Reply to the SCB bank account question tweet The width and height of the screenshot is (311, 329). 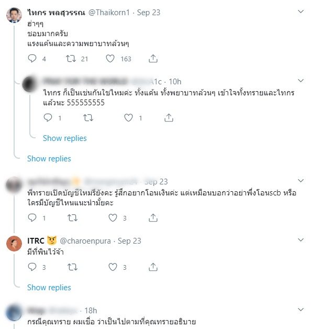coord(32,217)
